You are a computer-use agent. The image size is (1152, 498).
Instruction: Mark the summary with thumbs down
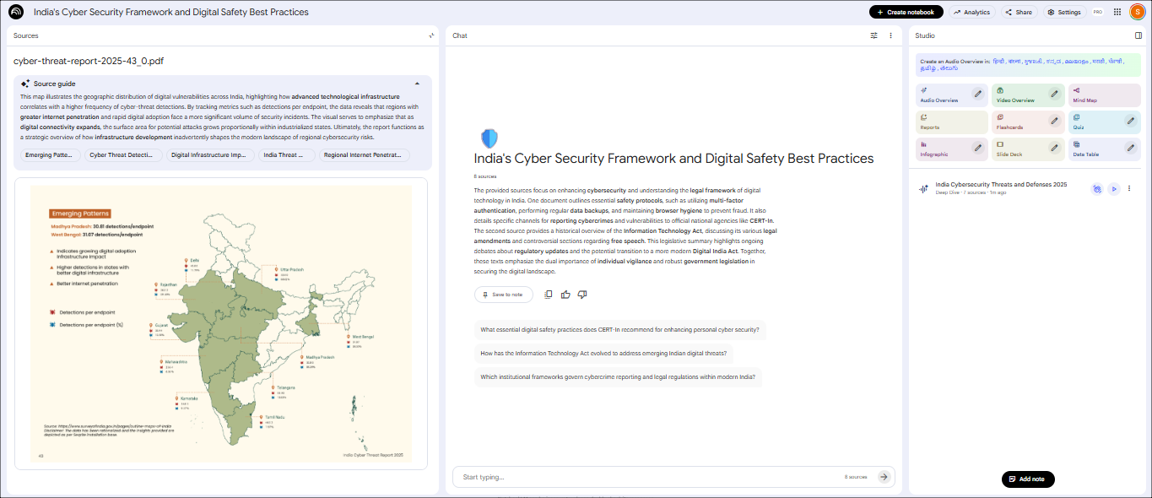click(582, 295)
